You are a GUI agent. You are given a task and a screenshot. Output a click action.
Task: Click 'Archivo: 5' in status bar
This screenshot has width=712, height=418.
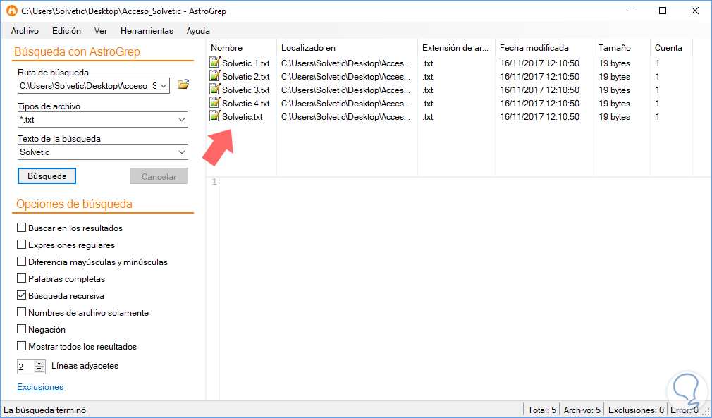click(582, 410)
